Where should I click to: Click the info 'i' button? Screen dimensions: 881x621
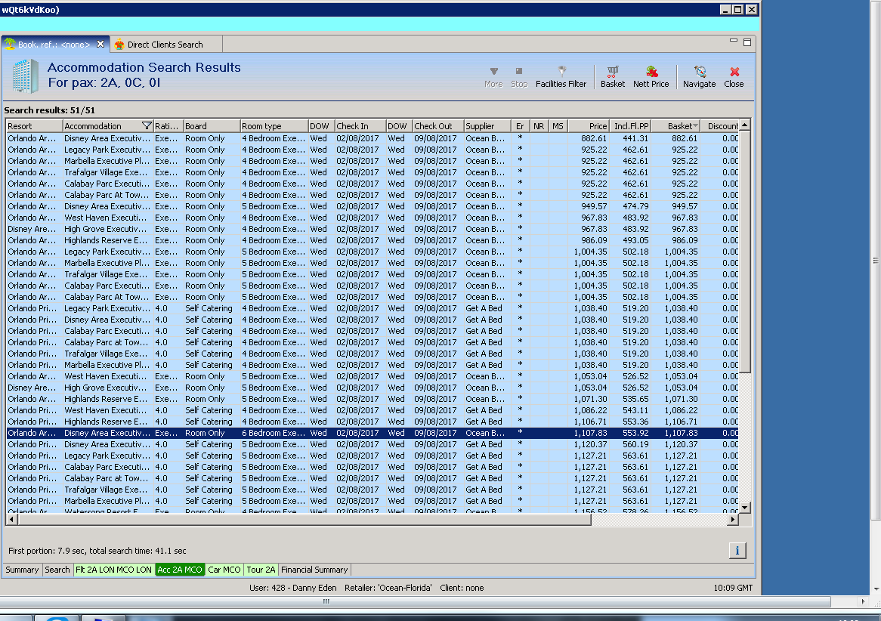737,550
